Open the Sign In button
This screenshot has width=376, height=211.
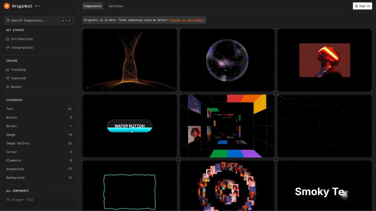pos(362,6)
